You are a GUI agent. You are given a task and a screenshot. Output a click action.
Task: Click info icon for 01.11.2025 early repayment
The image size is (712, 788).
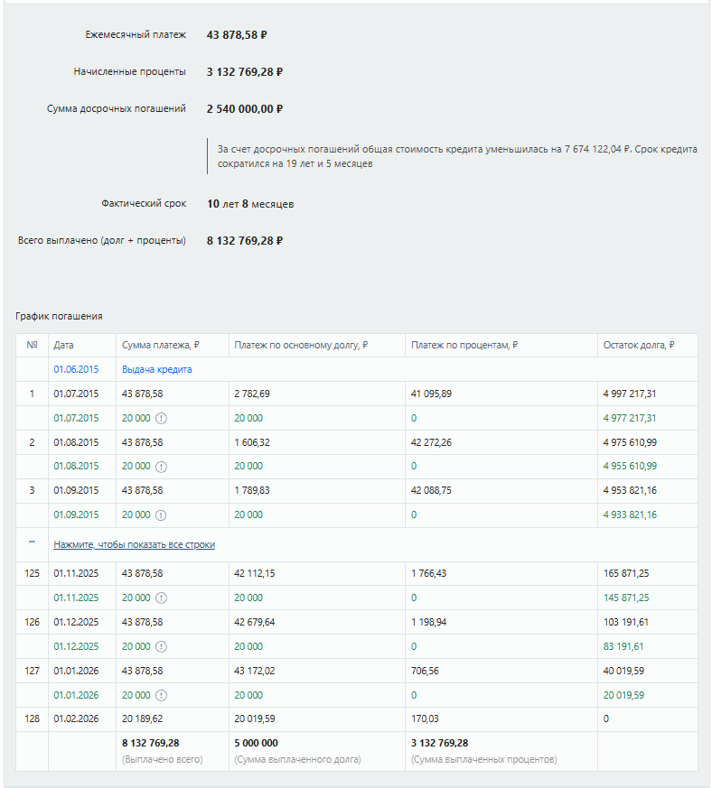(x=161, y=598)
